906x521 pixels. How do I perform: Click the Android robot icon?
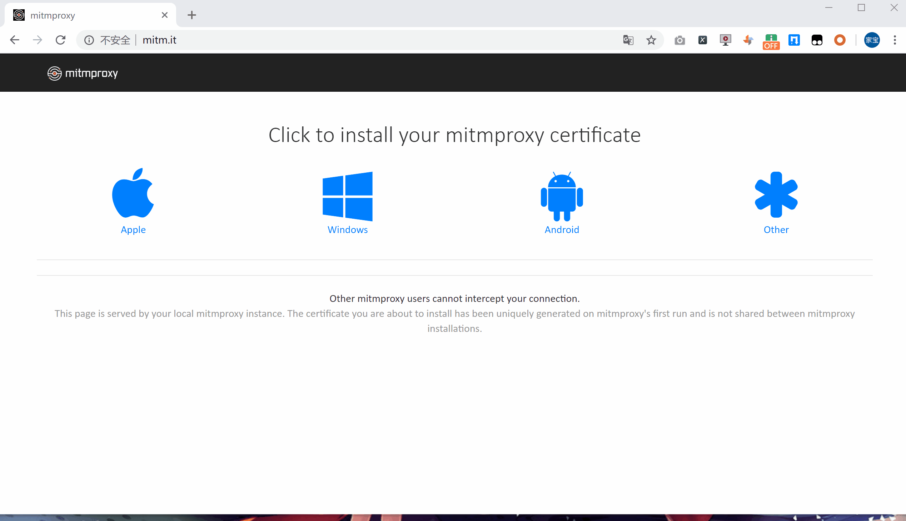[561, 196]
